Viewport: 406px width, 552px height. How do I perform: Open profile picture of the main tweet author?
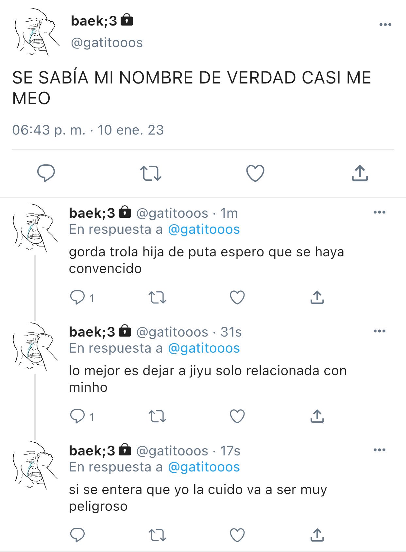coord(36,32)
